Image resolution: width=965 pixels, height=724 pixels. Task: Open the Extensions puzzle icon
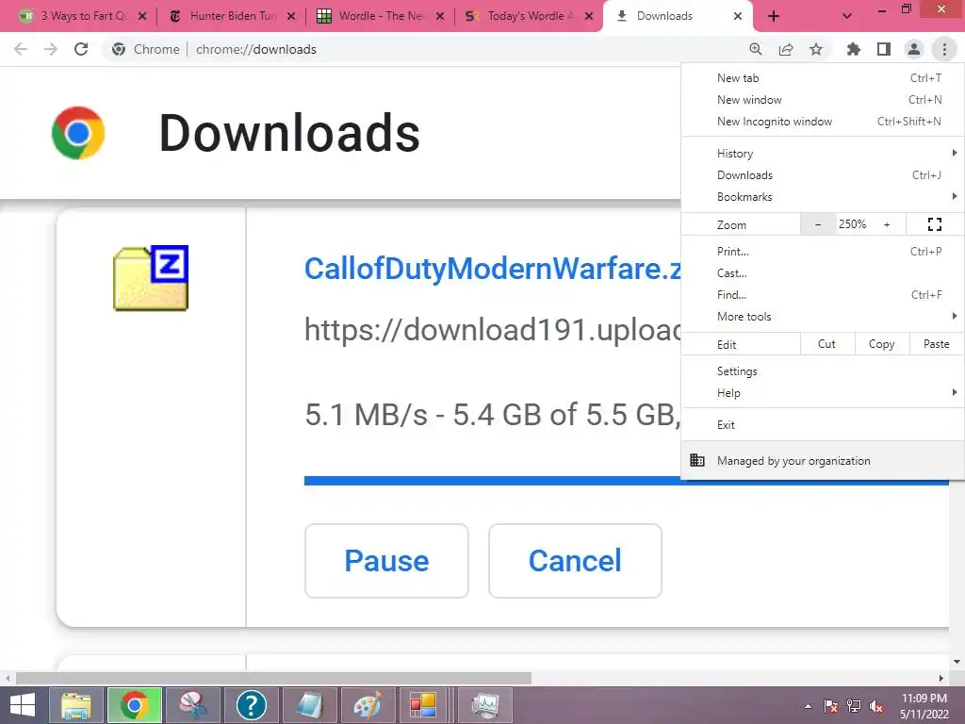[x=854, y=49]
